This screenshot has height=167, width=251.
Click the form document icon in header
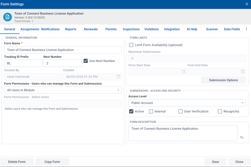7,17
